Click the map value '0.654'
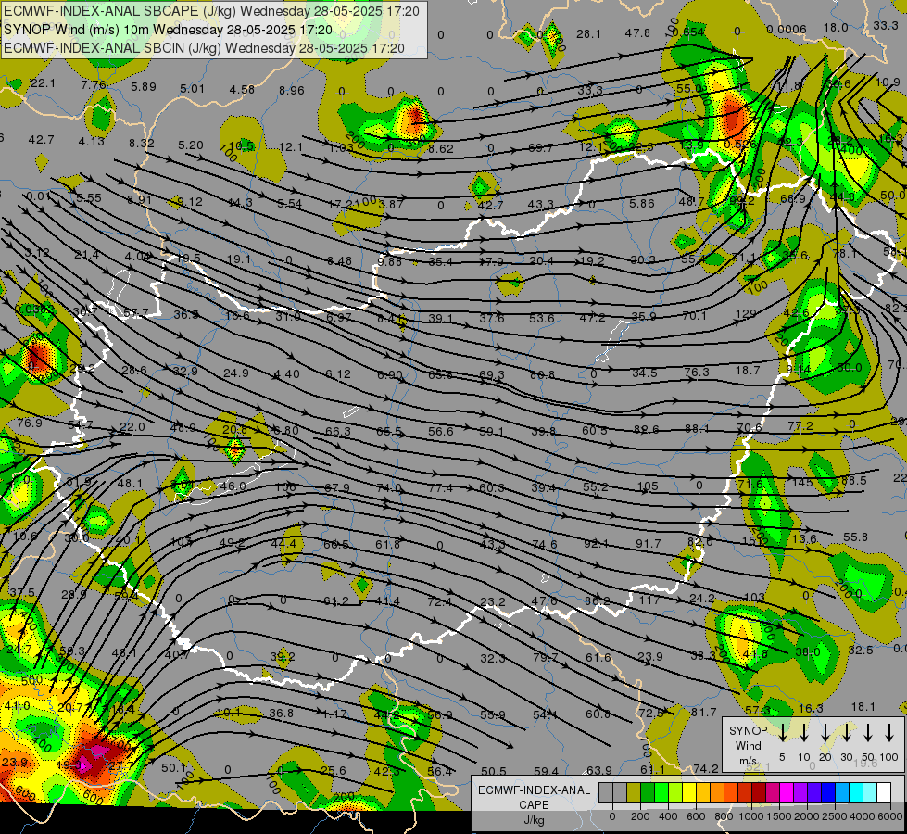 coord(688,32)
